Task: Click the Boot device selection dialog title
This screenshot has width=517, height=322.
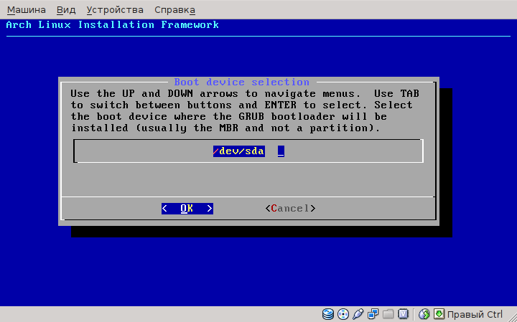Action: coord(242,82)
